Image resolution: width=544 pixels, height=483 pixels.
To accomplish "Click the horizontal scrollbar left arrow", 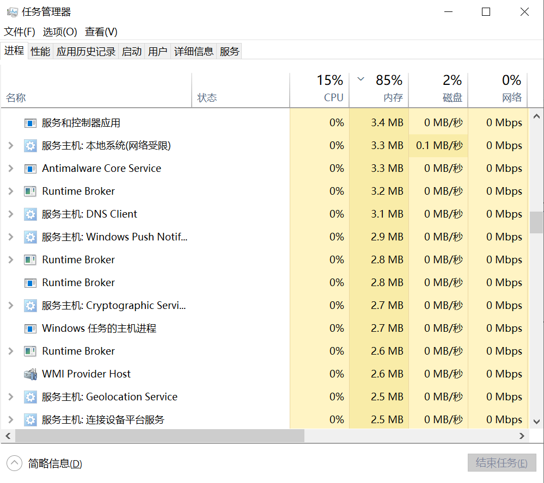I will coord(8,436).
